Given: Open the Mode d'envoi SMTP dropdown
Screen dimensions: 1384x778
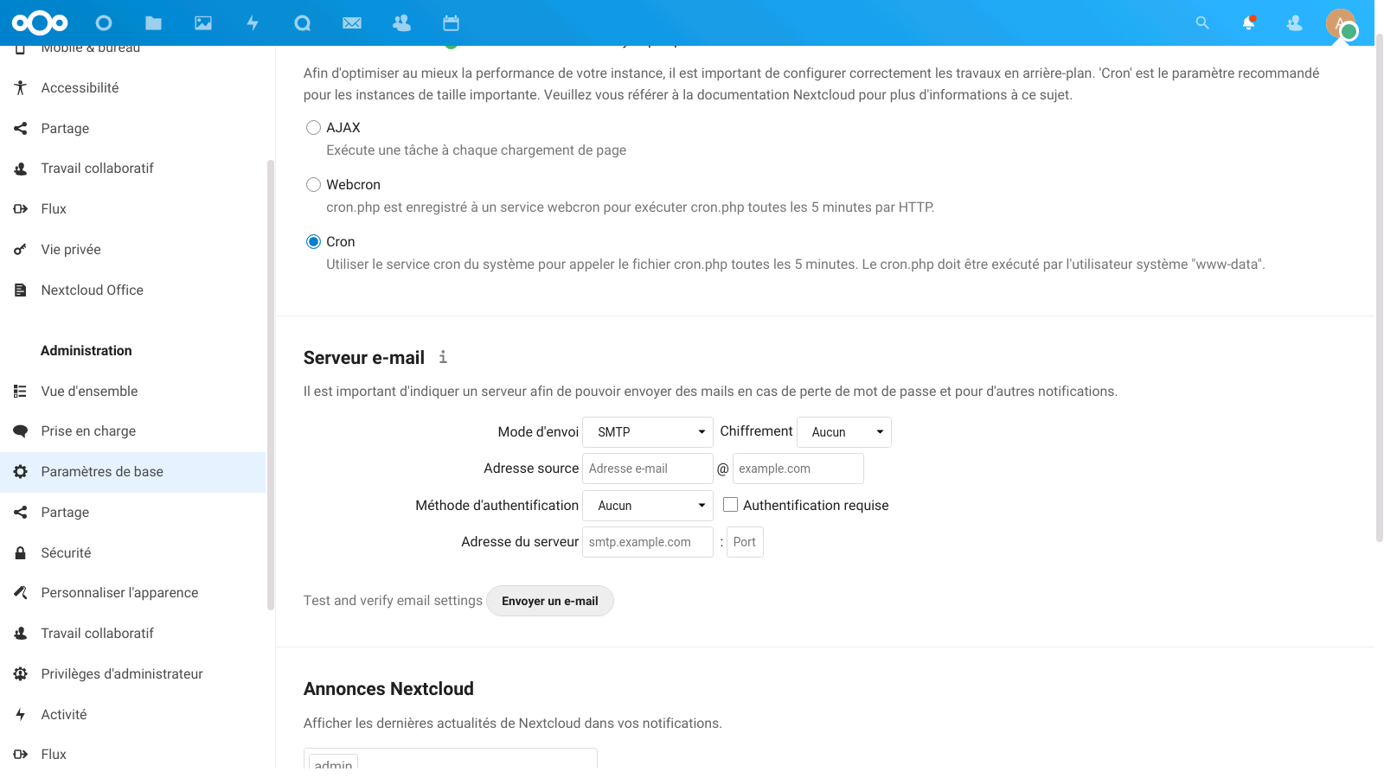Looking at the screenshot, I should [648, 432].
